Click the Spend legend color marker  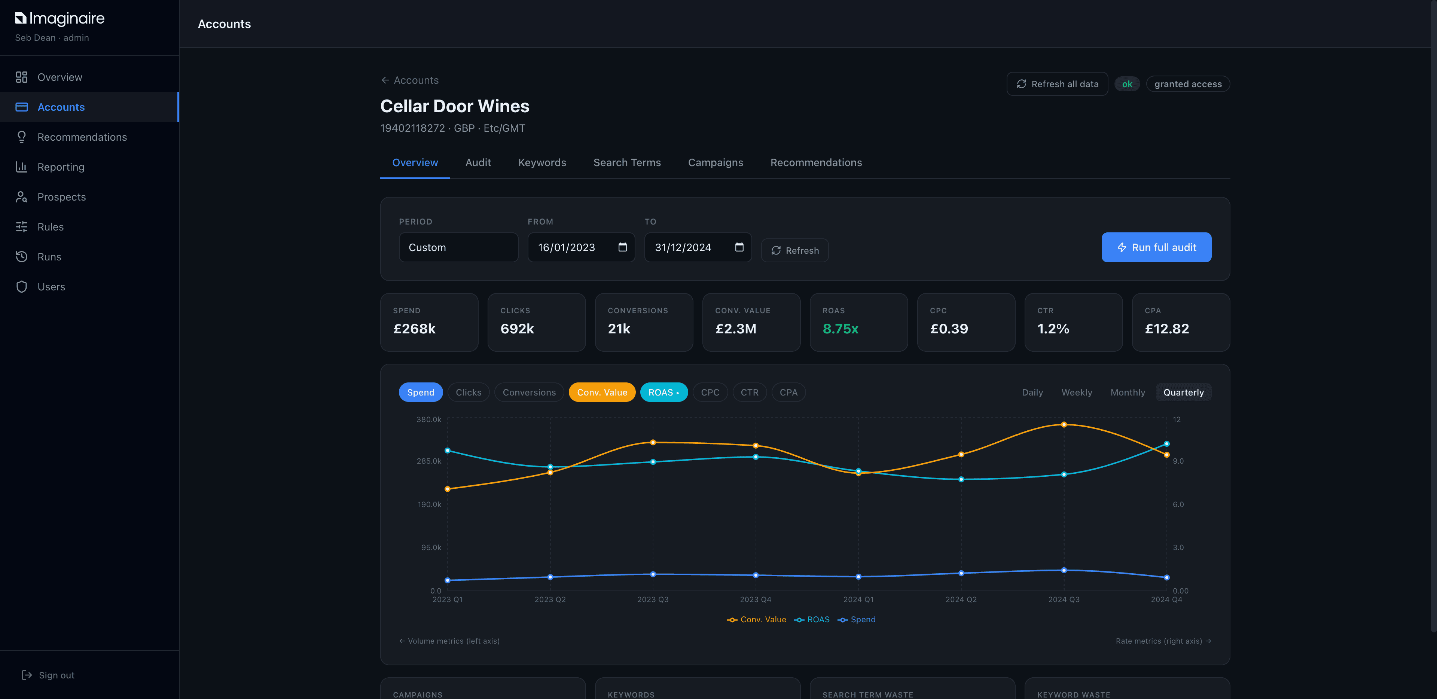[842, 620]
